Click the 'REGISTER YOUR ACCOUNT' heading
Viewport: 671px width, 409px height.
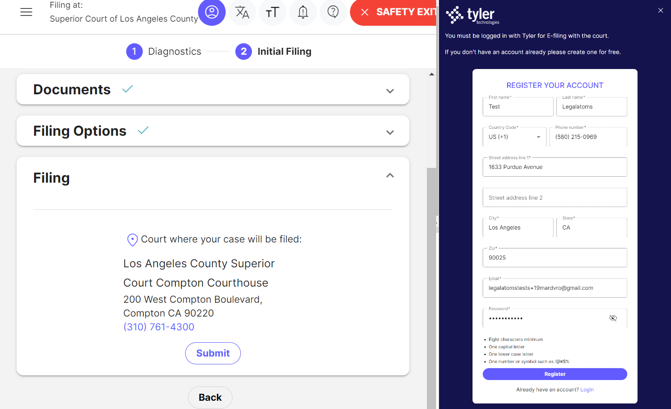coord(555,86)
